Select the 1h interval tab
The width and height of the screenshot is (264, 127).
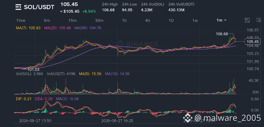pyautogui.click(x=124, y=20)
